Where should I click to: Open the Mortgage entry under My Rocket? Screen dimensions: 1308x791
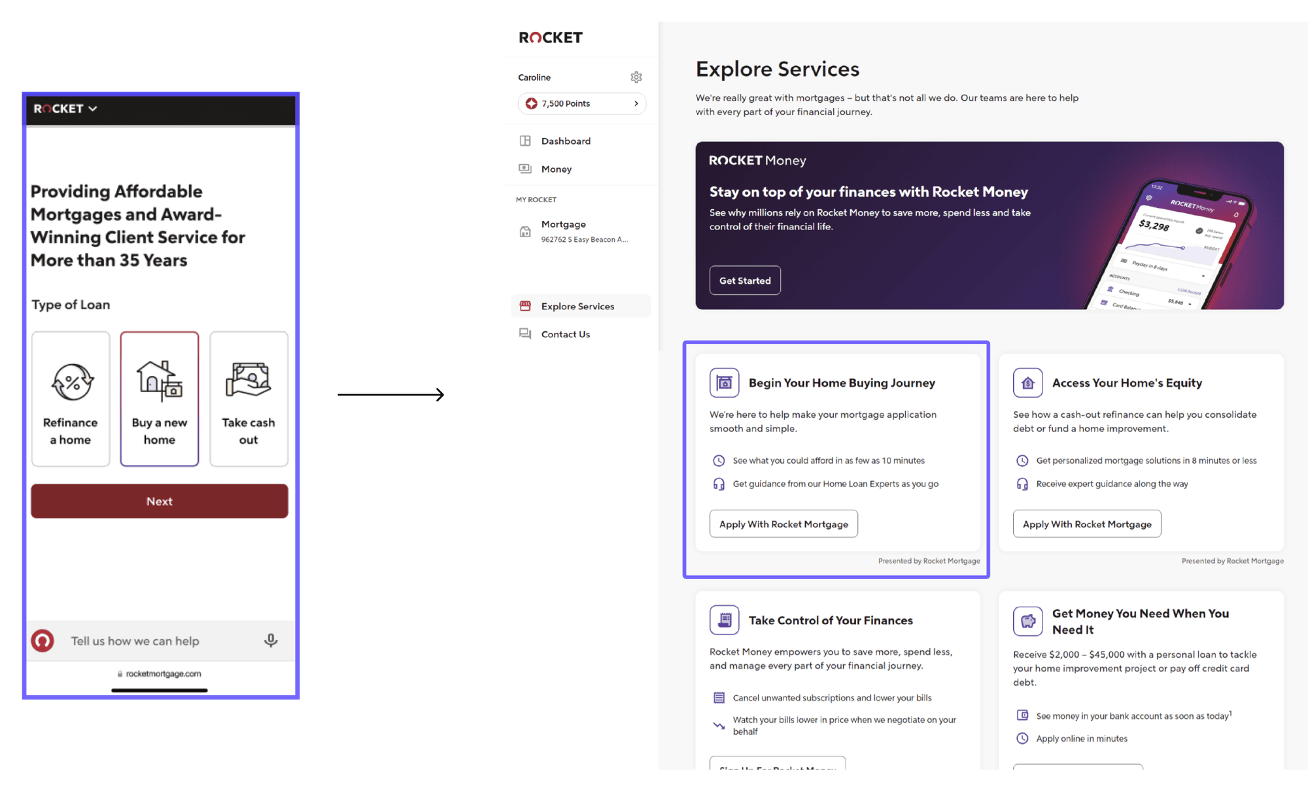click(581, 231)
